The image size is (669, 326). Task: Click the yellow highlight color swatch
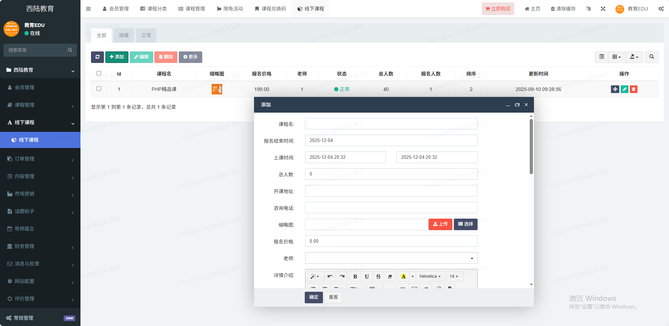pos(403,276)
